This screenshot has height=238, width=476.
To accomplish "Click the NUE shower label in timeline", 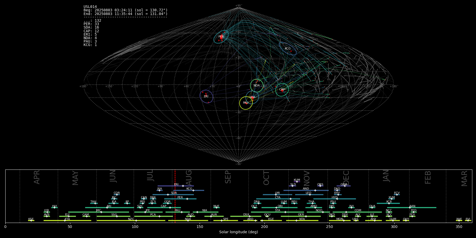I will pos(216,206).
